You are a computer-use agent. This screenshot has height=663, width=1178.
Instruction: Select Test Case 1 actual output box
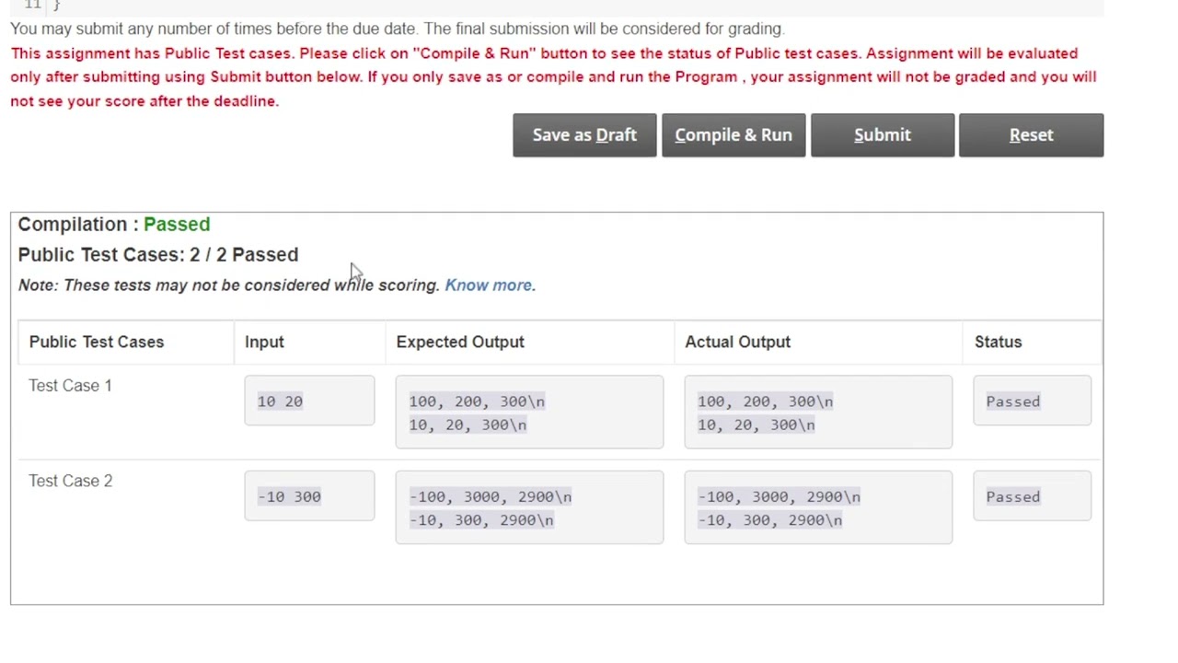[x=818, y=413]
